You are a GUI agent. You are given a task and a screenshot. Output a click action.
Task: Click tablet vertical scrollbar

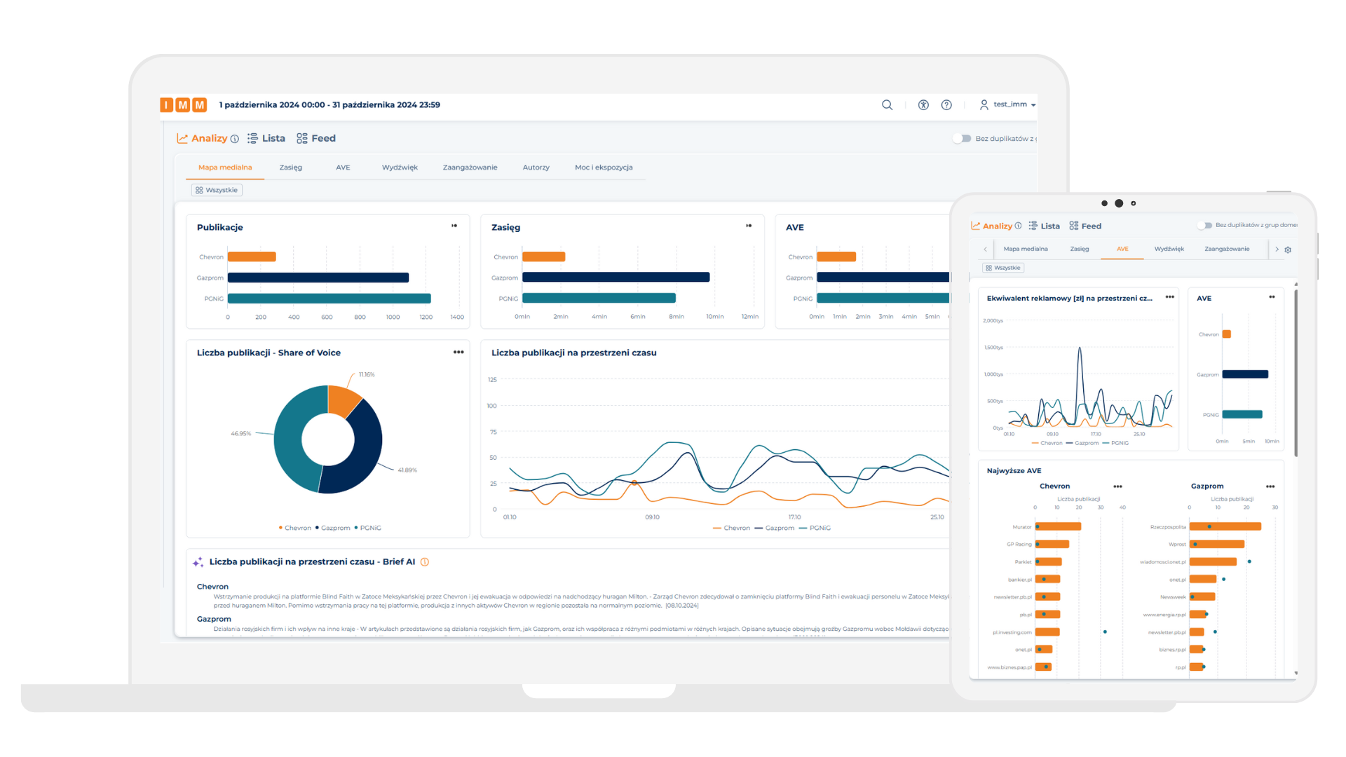tap(1296, 371)
